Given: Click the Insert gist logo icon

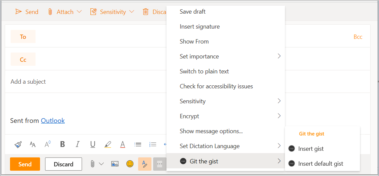Looking at the screenshot, I should [292, 148].
